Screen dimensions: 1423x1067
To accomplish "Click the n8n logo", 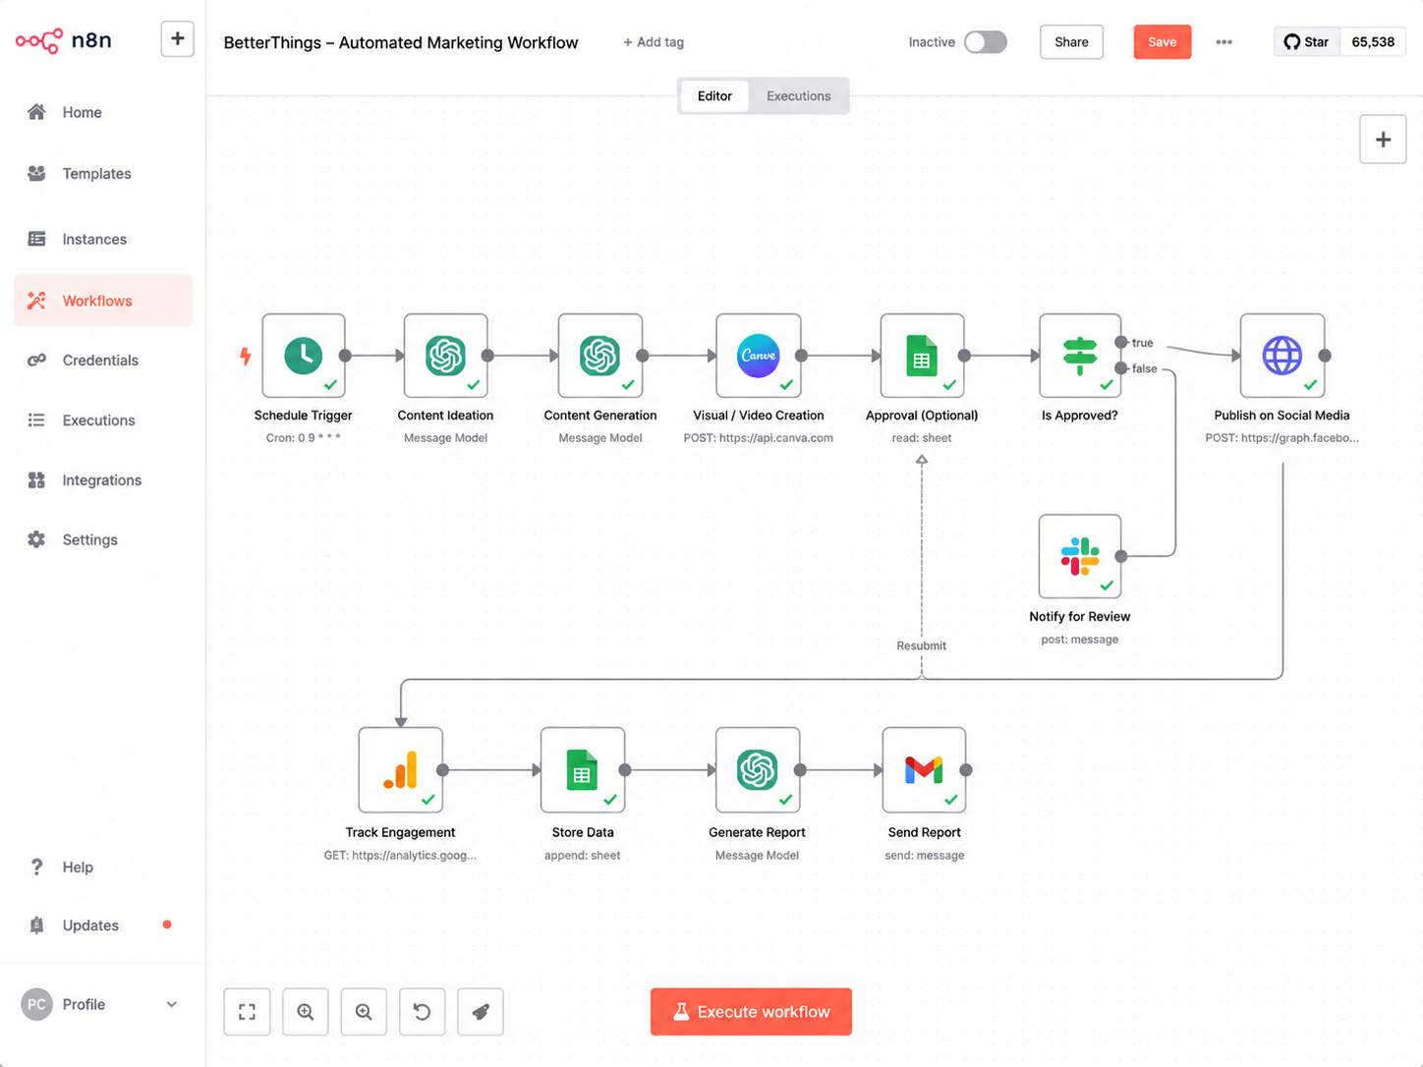I will (x=64, y=40).
